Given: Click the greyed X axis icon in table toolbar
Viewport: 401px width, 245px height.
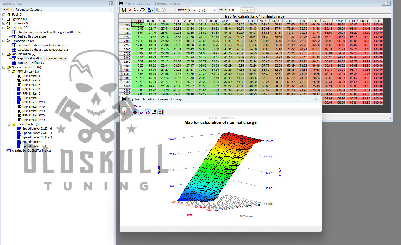Looking at the screenshot, I should (158, 10).
